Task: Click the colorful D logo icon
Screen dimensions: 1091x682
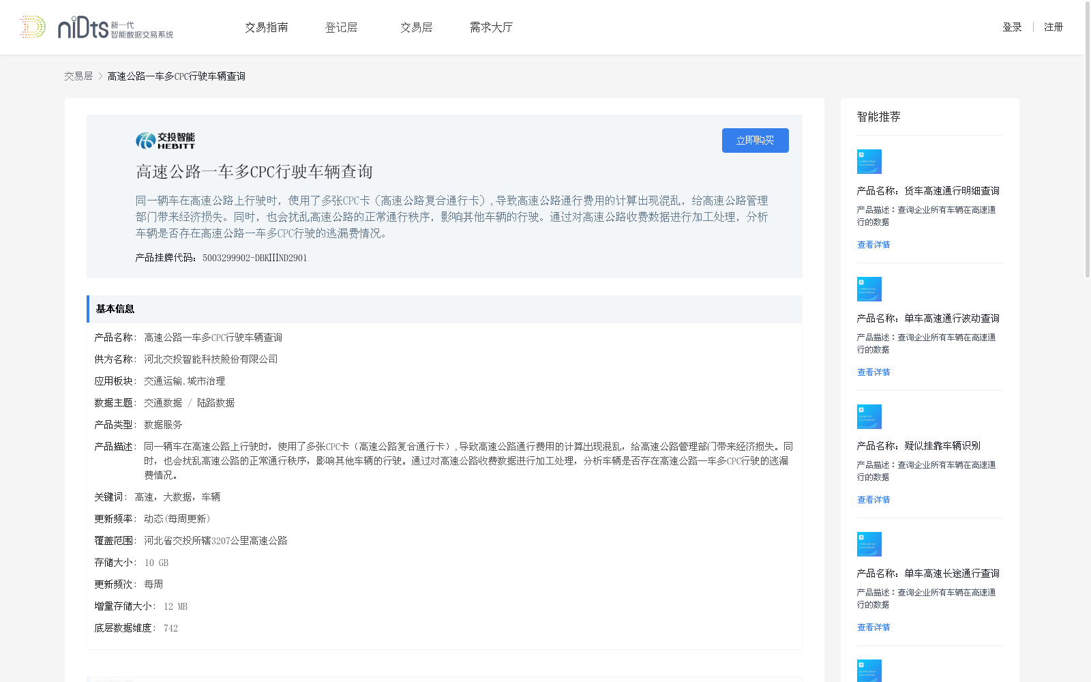Action: click(x=33, y=27)
